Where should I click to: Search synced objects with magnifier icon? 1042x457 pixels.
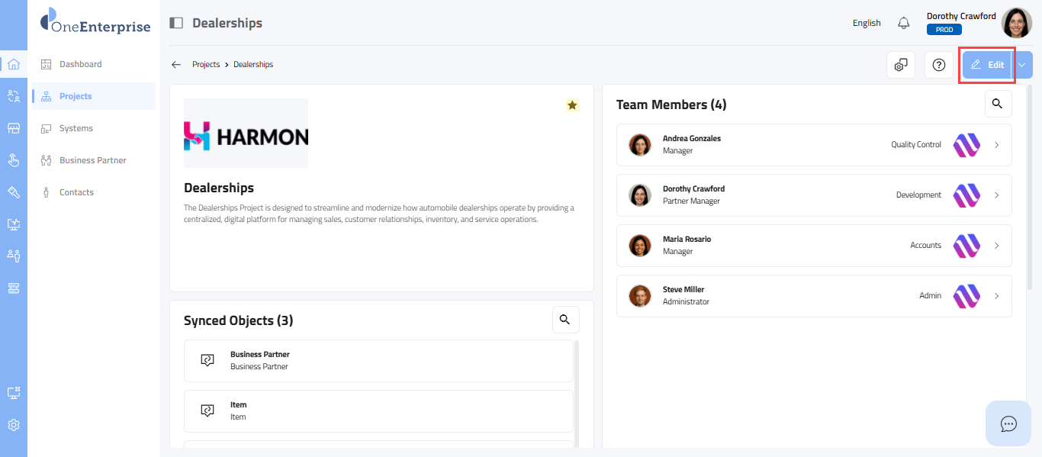pos(565,320)
